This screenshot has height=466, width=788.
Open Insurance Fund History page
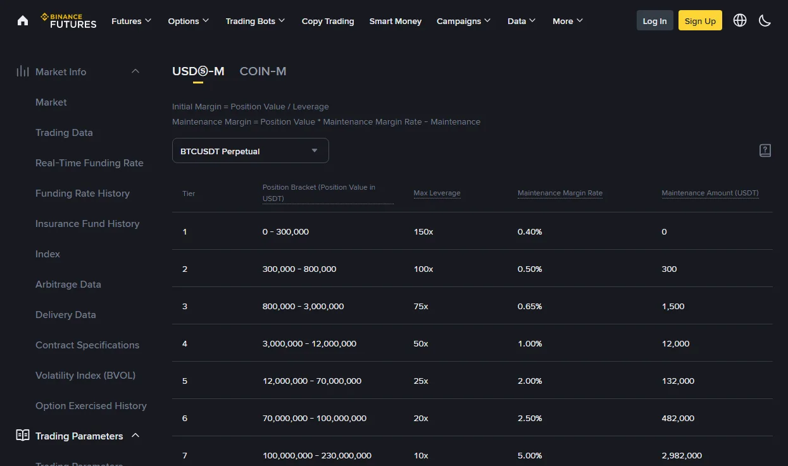pyautogui.click(x=87, y=223)
